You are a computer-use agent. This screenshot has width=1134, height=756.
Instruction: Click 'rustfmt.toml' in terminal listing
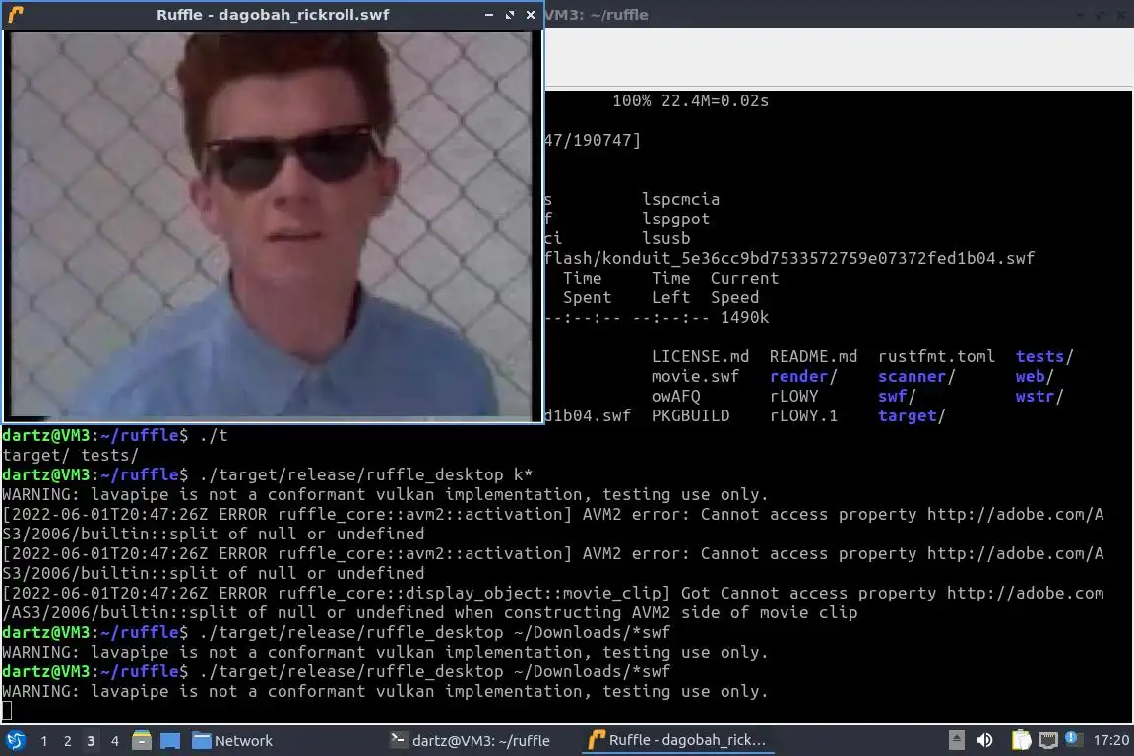point(936,356)
